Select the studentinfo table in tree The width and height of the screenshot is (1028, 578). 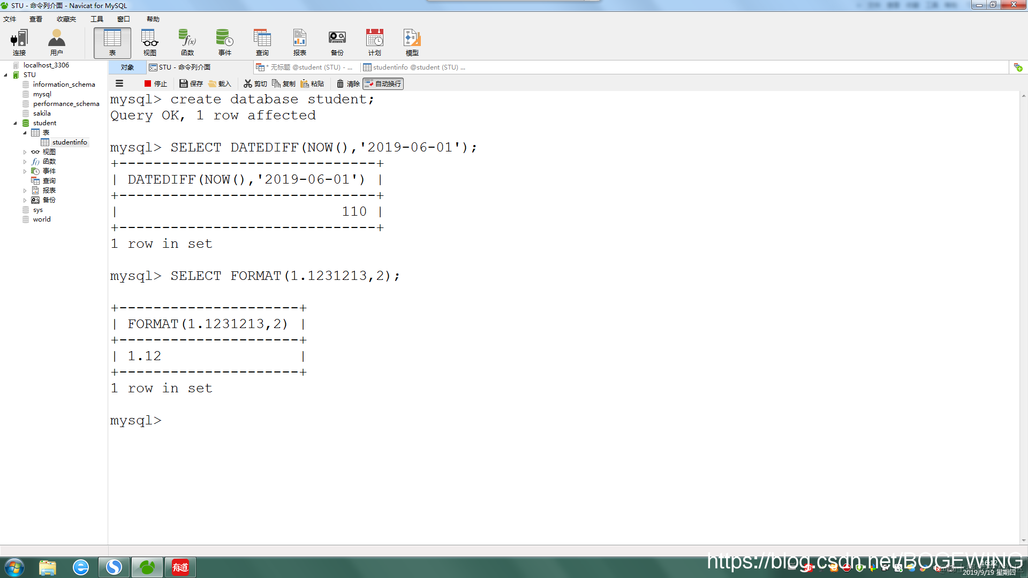69,142
